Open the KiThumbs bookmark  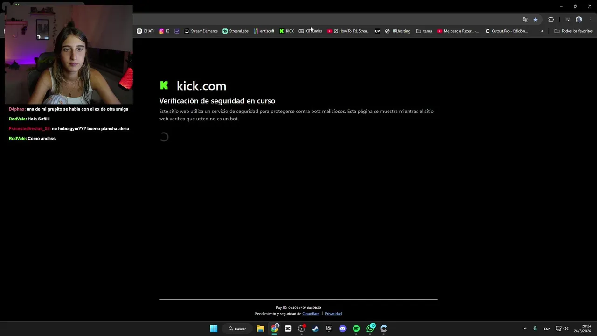point(310,31)
